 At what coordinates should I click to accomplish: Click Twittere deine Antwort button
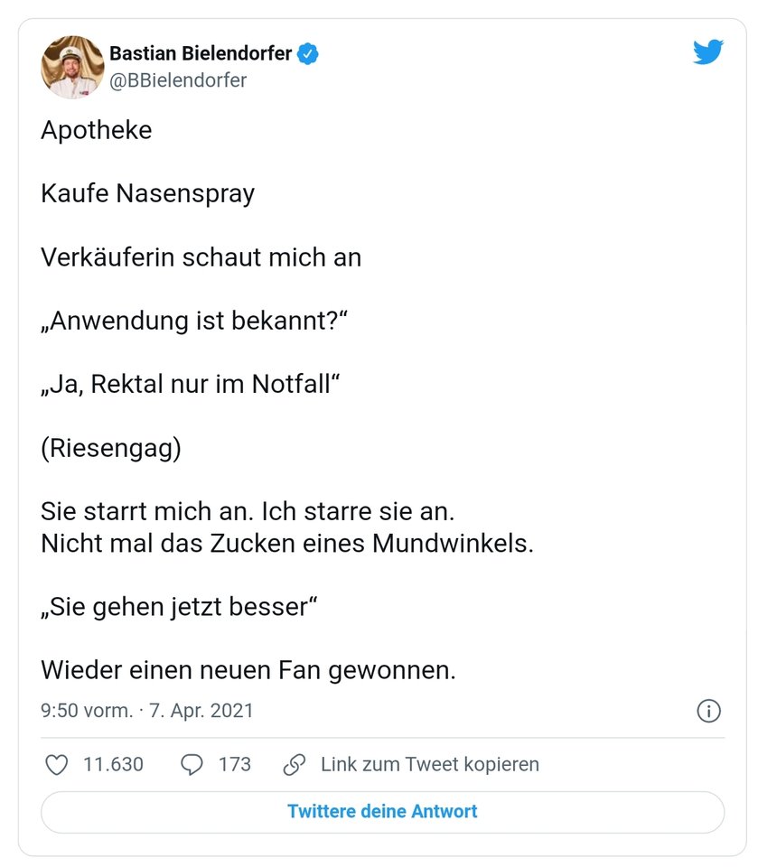382,812
